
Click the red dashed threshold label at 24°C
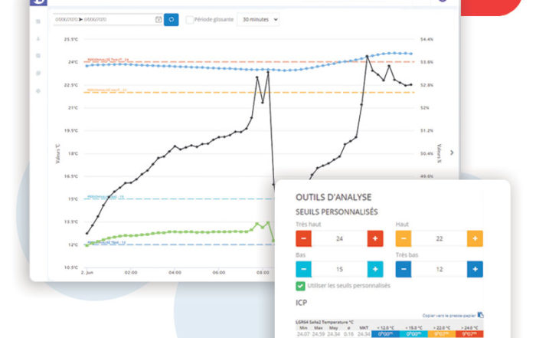(108, 60)
